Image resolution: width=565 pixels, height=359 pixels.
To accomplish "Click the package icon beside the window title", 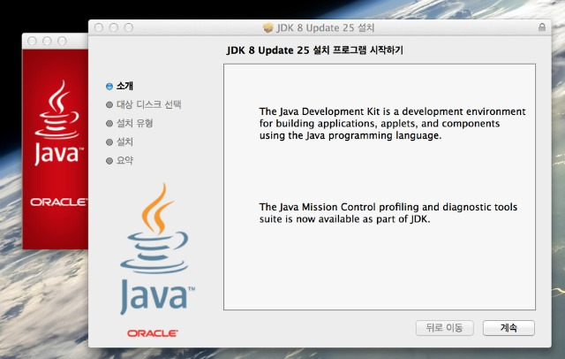I will (x=268, y=27).
